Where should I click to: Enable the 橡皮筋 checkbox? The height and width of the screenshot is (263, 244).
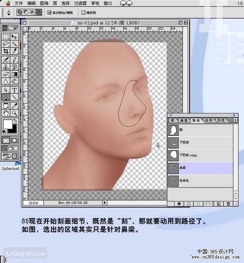coord(83,12)
